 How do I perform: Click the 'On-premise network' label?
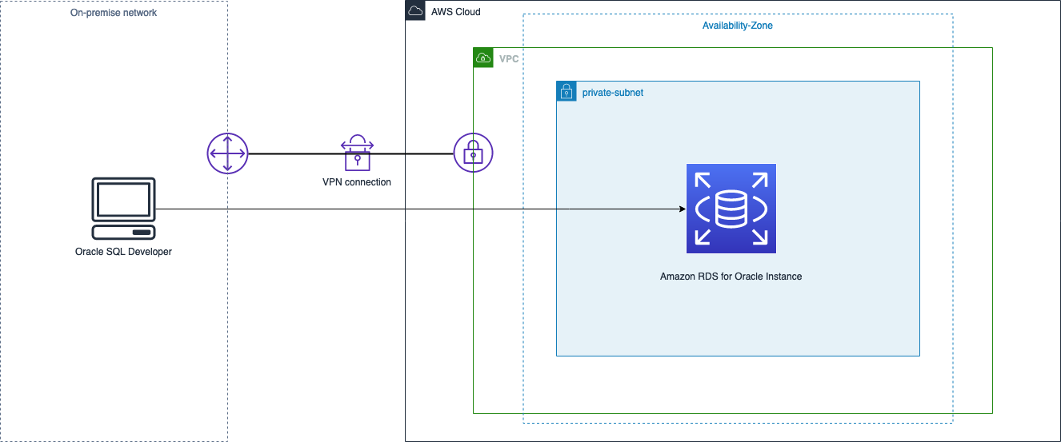114,13
